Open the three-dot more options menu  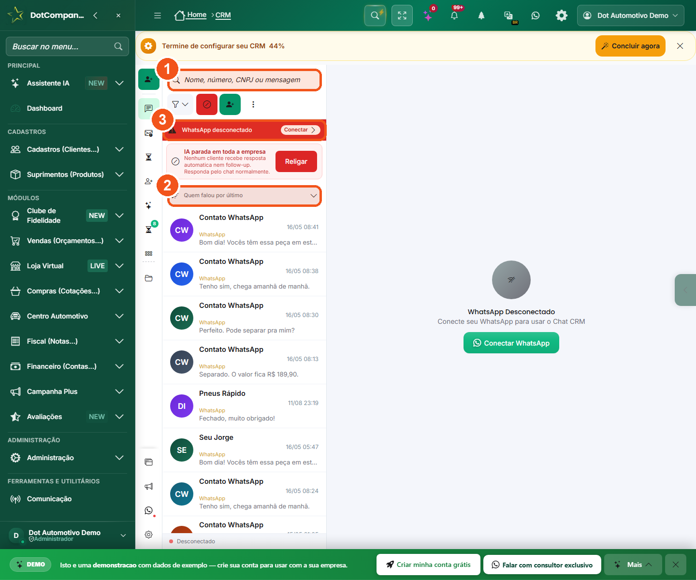253,104
